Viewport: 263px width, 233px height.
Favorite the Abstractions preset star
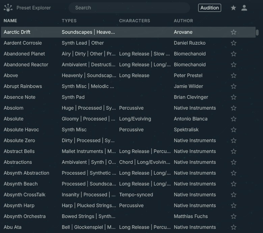tap(234, 162)
